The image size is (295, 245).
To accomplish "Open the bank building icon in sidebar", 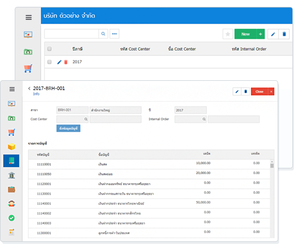I will pos(12,175).
